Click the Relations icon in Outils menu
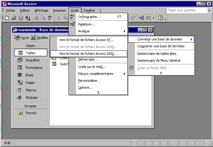Image resolution: width=213 pixels, height=147 pixels. tap(72, 24)
